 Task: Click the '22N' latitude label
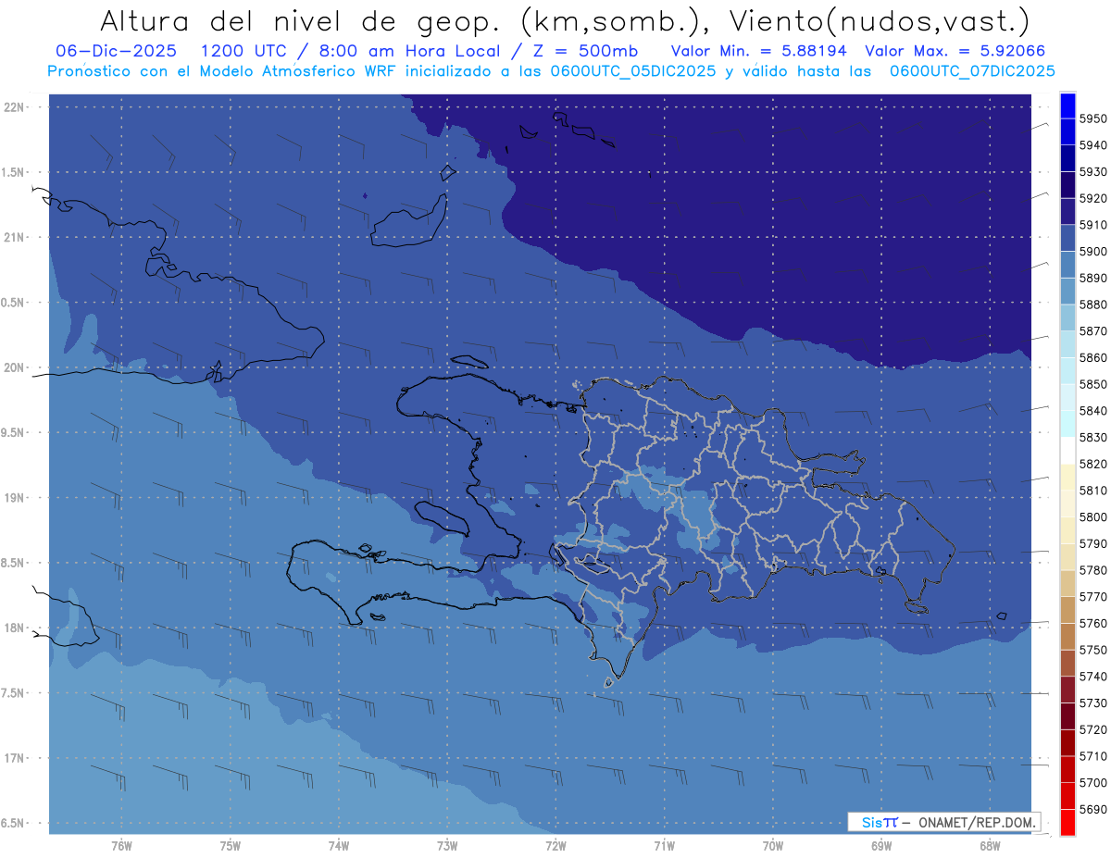(x=14, y=106)
